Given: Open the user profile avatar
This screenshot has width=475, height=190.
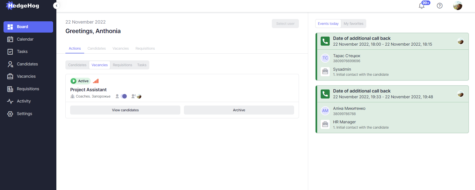Looking at the screenshot, I should [457, 6].
